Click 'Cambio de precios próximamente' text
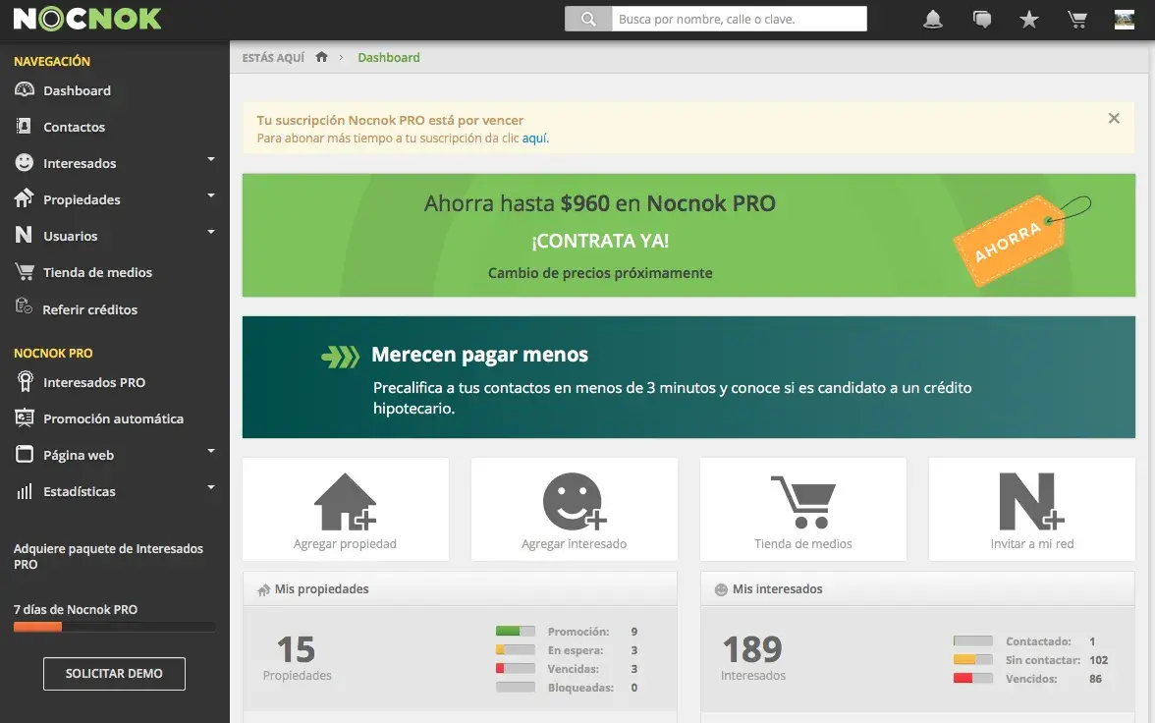 (600, 273)
